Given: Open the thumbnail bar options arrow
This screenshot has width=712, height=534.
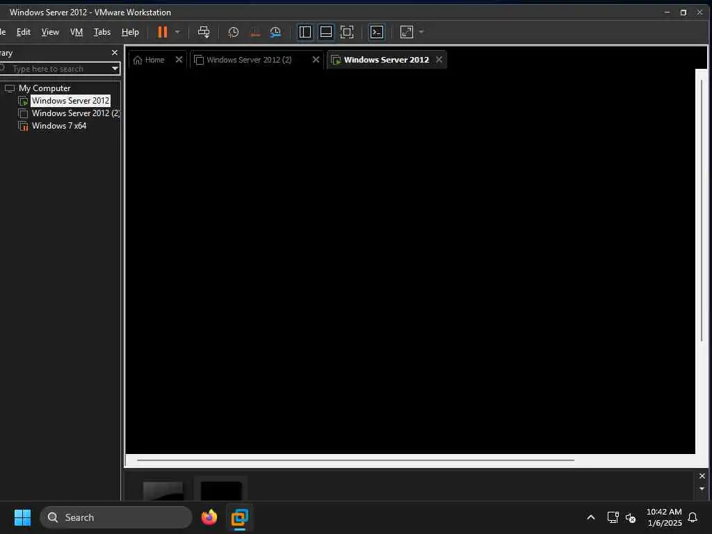Looking at the screenshot, I should (702, 489).
